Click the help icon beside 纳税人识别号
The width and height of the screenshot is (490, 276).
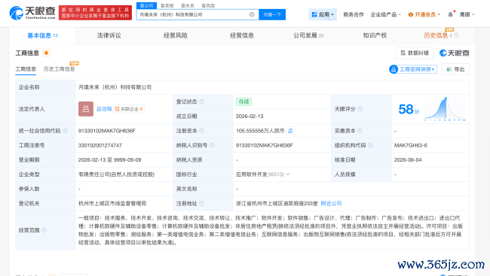tap(212, 145)
